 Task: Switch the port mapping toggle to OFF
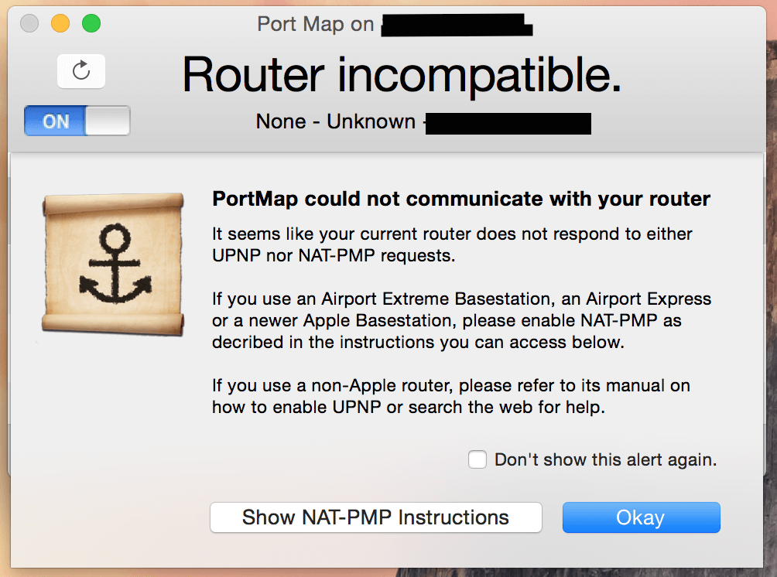tap(76, 121)
